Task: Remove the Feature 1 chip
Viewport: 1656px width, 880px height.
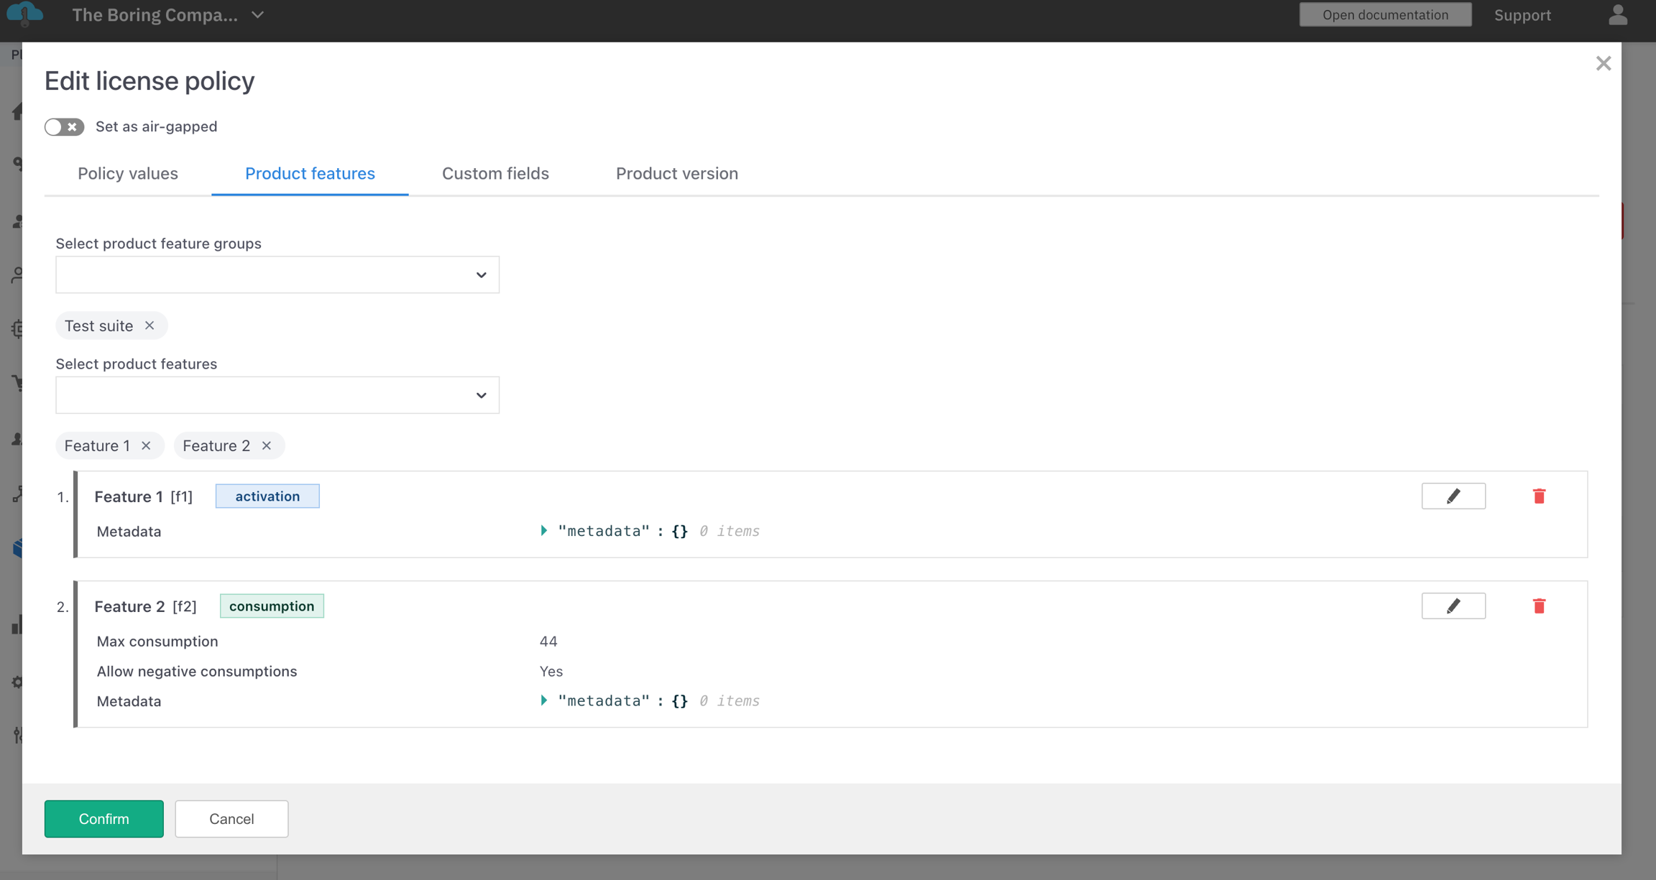Action: click(146, 445)
